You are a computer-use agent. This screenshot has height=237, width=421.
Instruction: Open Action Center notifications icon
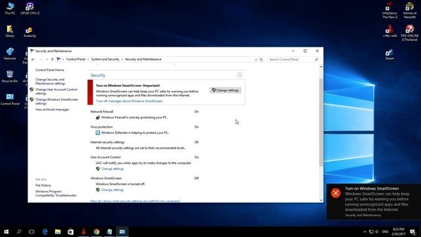(x=412, y=232)
